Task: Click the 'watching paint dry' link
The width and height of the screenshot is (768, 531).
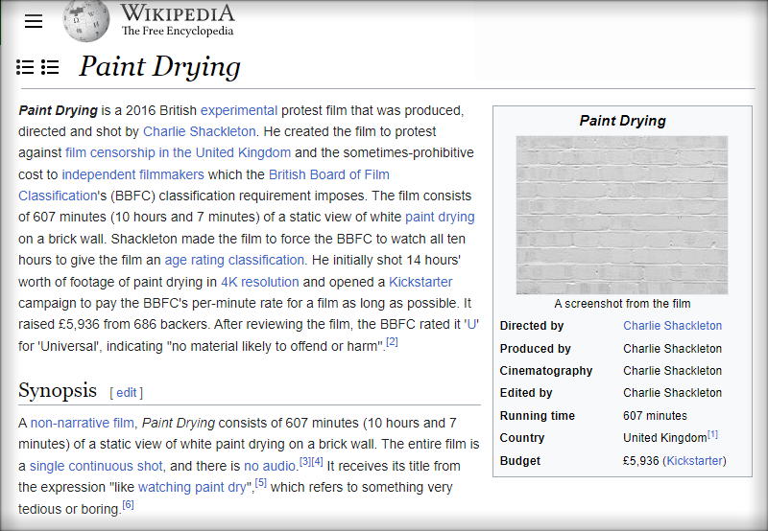Action: tap(193, 487)
